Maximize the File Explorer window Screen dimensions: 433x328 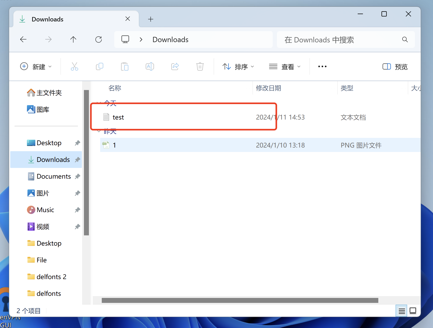(384, 14)
